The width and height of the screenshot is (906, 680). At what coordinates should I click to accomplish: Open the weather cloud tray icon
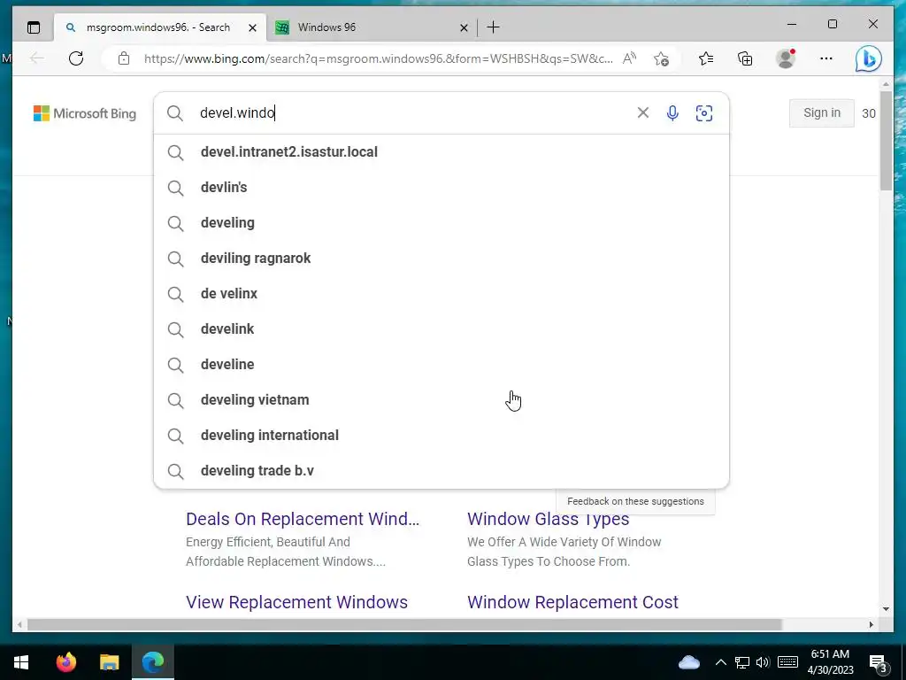[688, 662]
